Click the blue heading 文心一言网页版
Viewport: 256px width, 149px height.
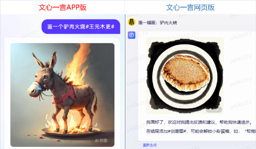click(190, 7)
